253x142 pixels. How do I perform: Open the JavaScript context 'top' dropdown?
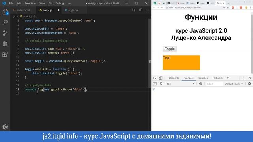(181, 84)
